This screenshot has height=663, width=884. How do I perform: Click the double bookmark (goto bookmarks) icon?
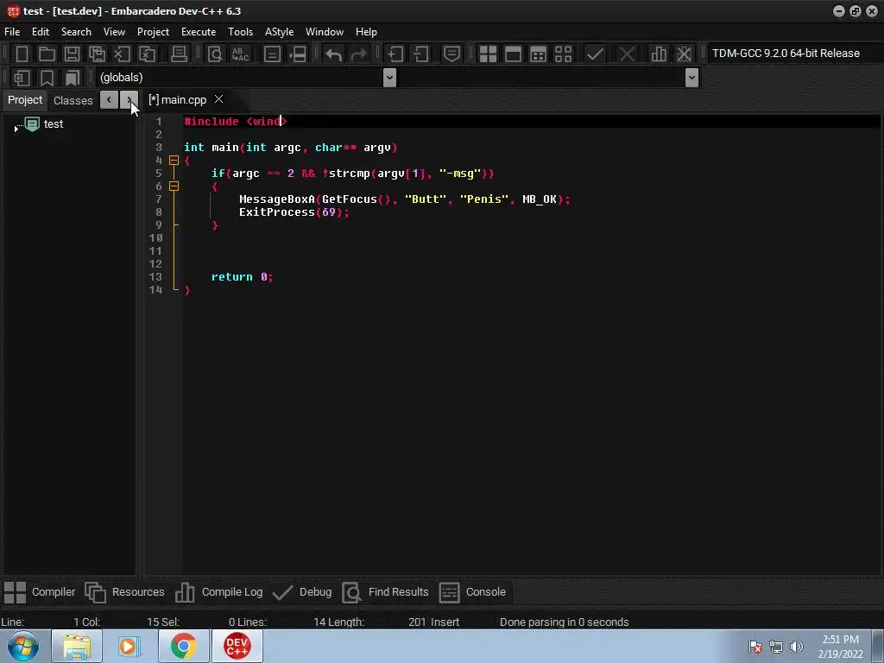[73, 78]
